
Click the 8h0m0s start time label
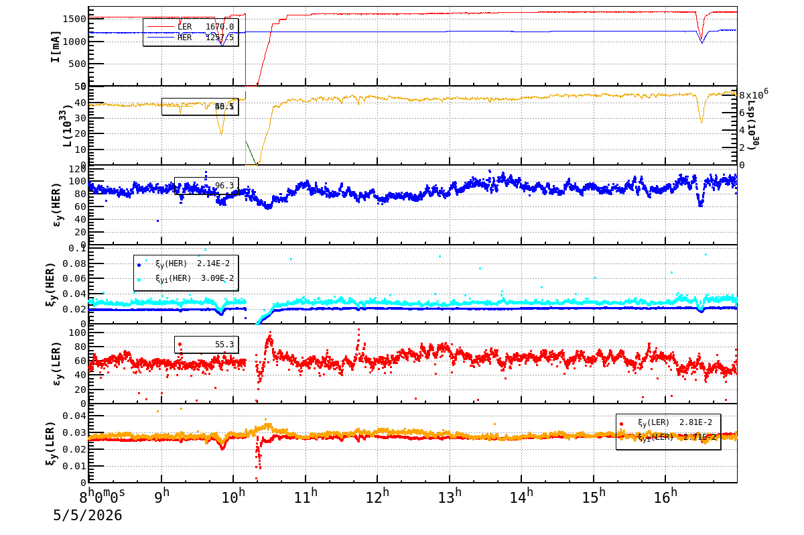(102, 497)
